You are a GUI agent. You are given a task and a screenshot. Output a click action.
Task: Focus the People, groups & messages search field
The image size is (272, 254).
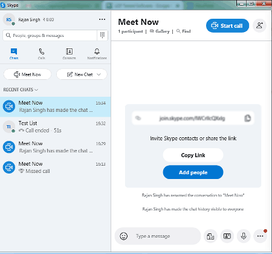(50, 36)
